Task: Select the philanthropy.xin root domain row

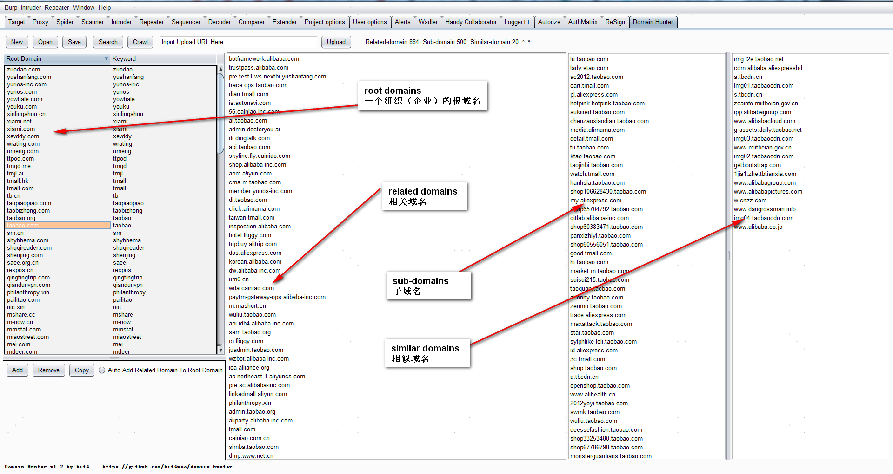Action: point(58,292)
